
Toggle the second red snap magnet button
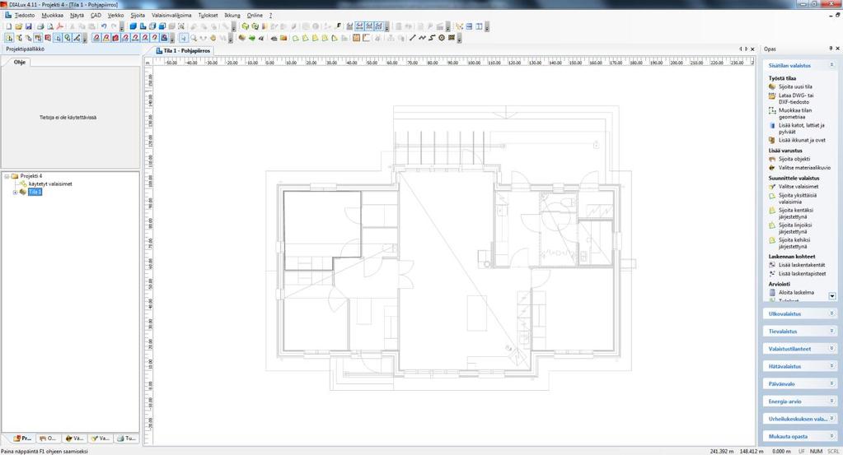pos(106,38)
